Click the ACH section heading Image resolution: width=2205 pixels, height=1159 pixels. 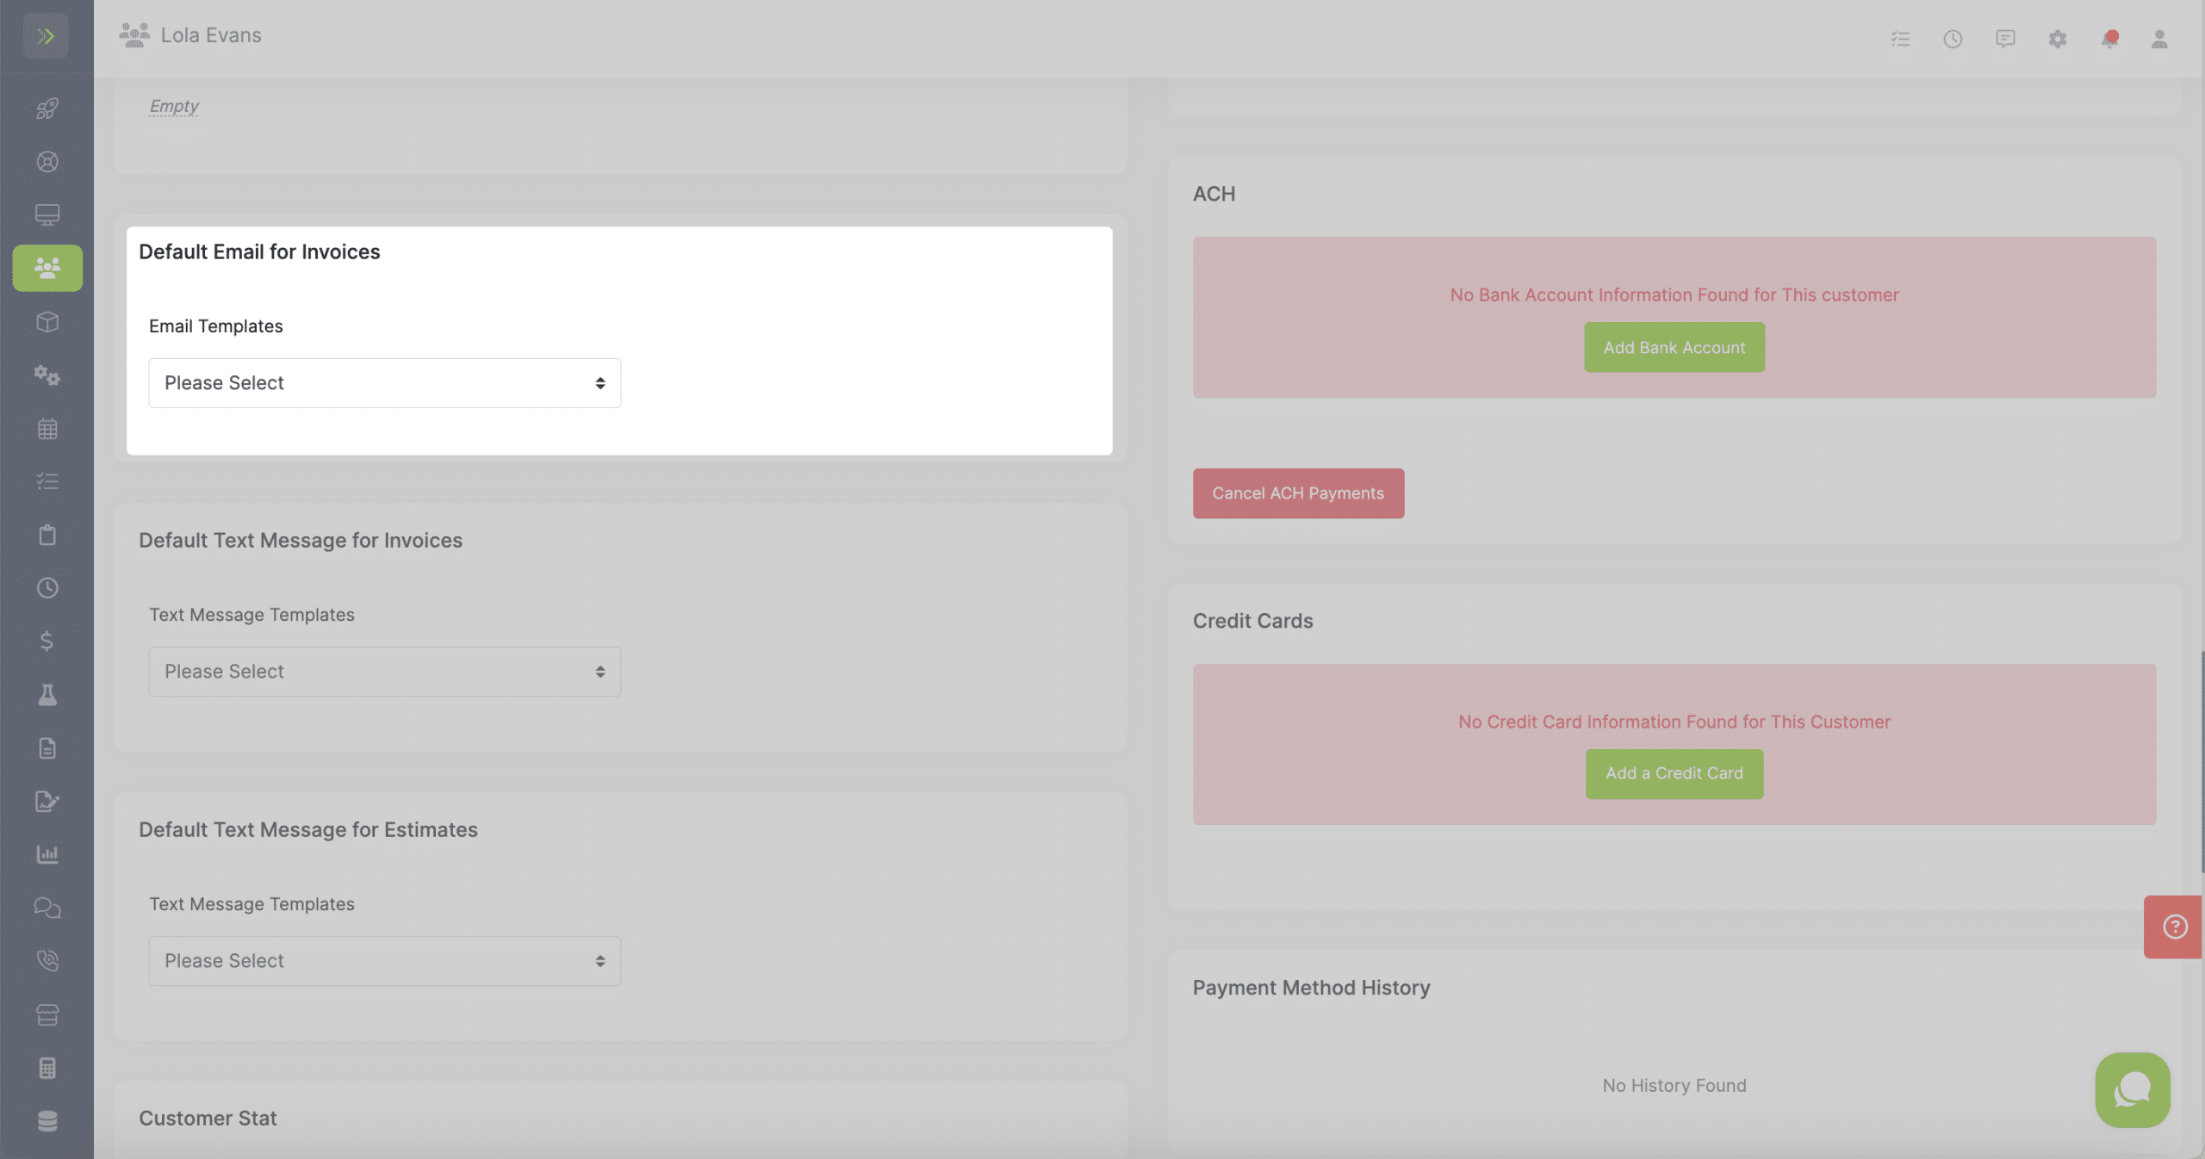(1214, 194)
